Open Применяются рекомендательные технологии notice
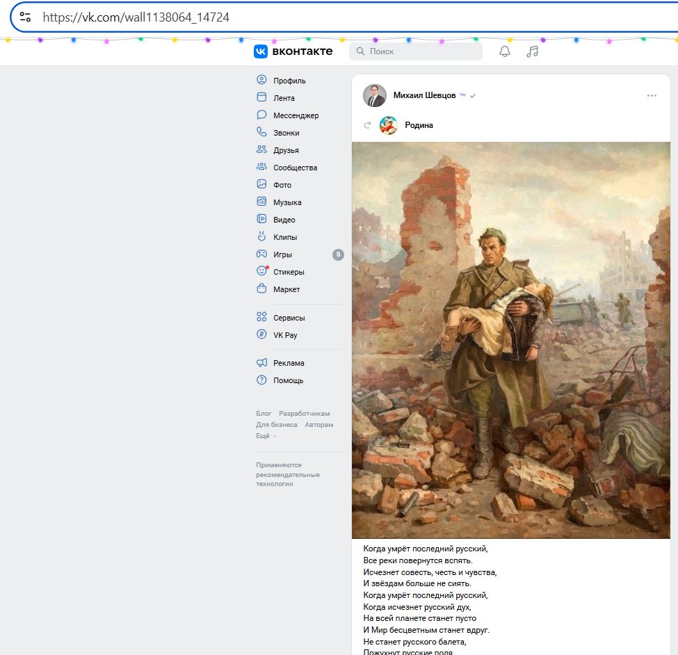 point(288,474)
